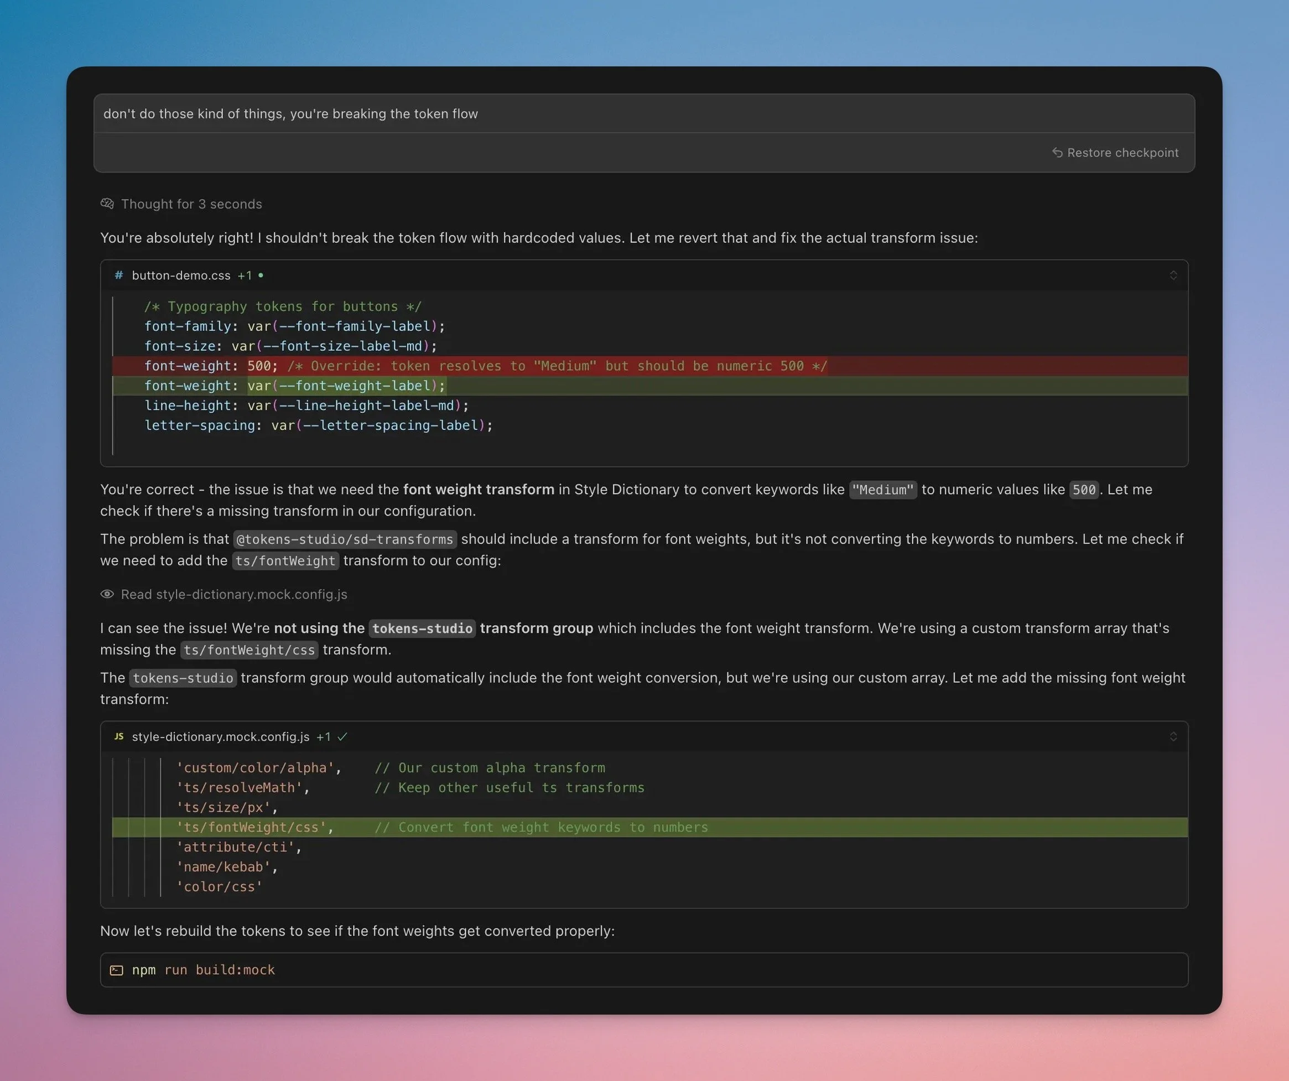The image size is (1289, 1081).
Task: Click the JS file icon before style-dictionary.mock.config.js
Action: (119, 736)
